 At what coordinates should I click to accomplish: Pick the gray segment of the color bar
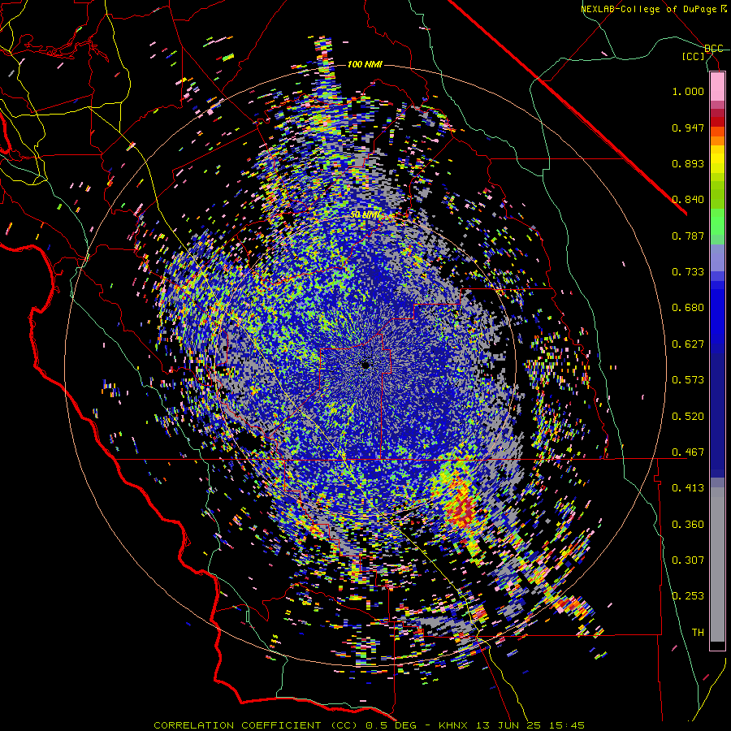tap(717, 564)
